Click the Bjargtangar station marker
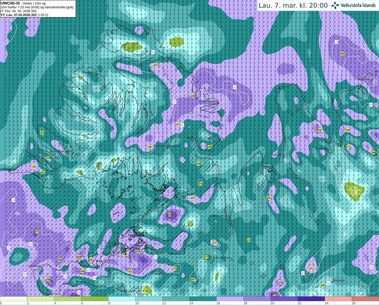Screen dimensions: 379x305 coord(9,171)
